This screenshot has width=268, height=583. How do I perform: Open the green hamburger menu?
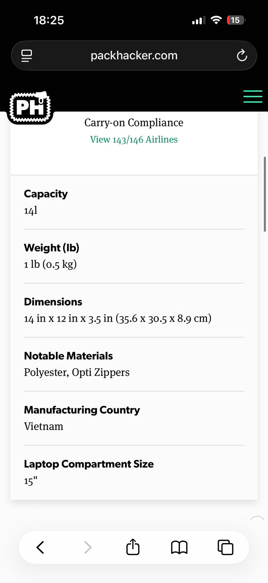click(253, 97)
